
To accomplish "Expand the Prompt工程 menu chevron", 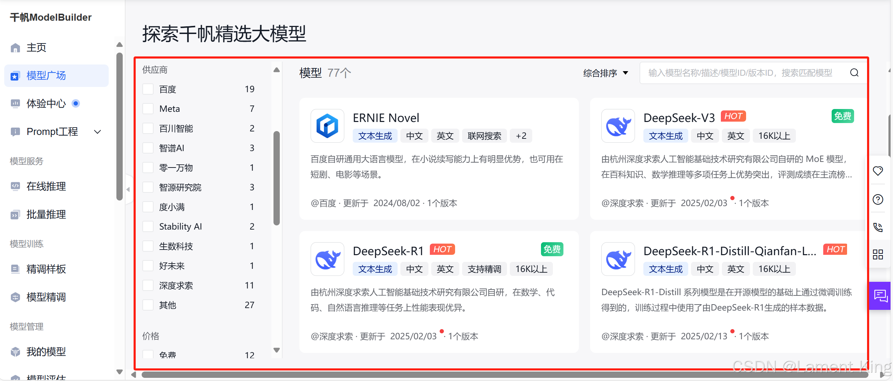I will [98, 132].
